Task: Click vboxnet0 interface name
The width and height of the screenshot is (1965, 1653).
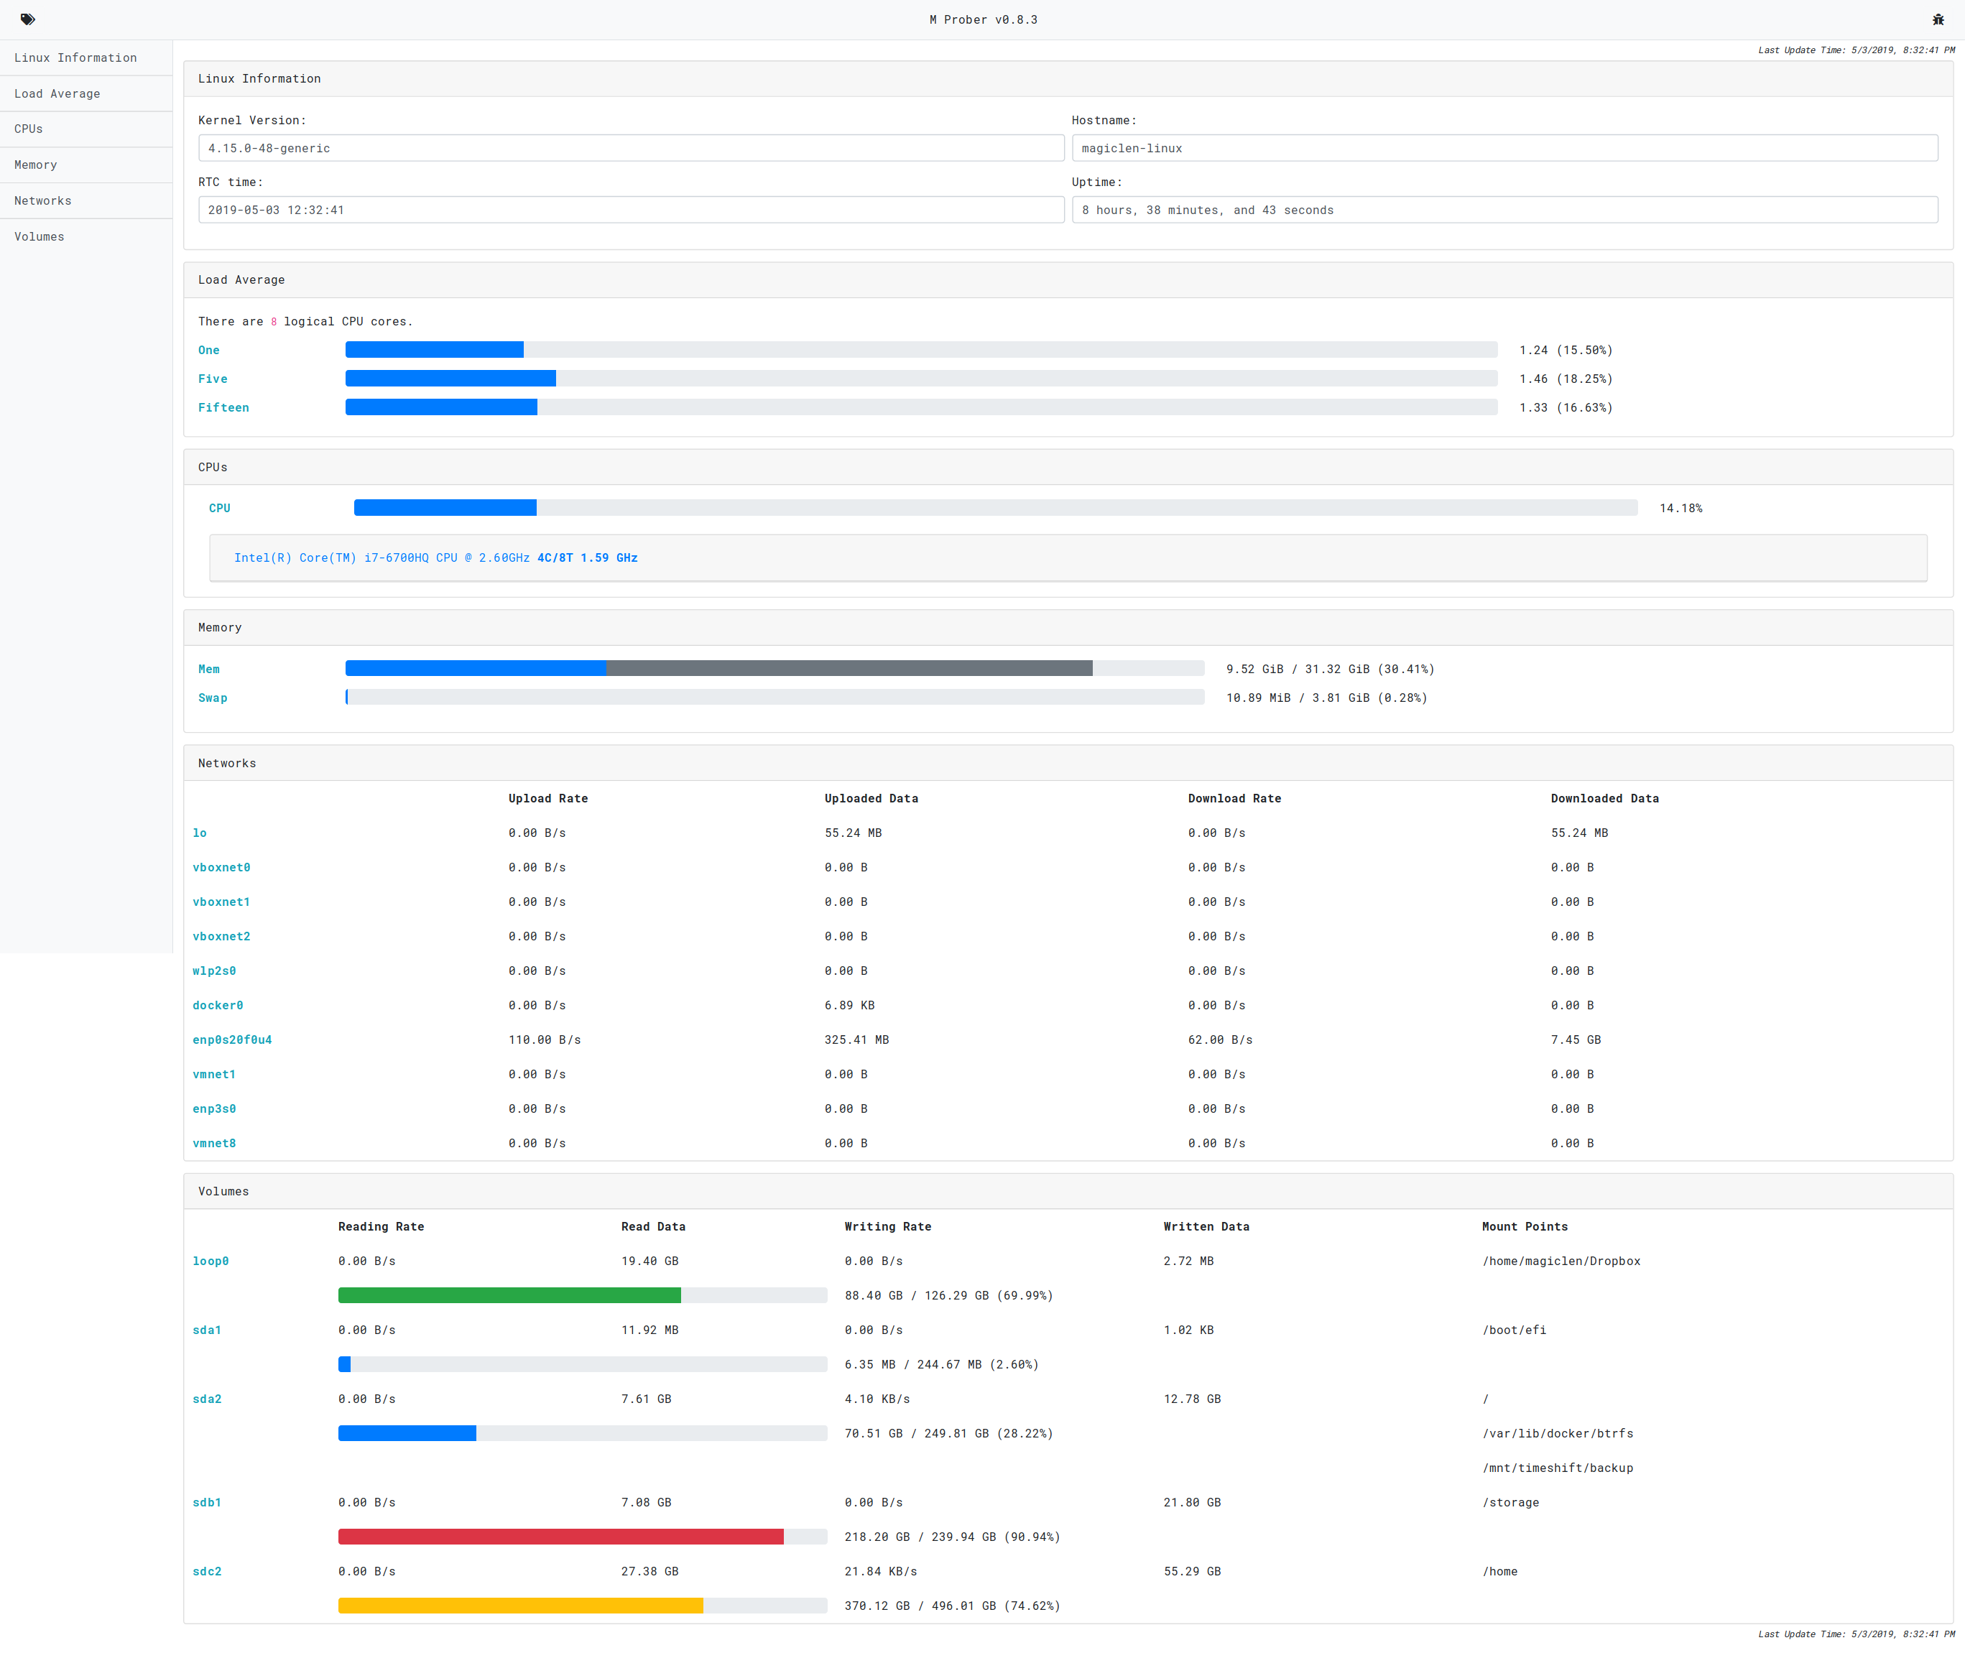Action: 221,868
